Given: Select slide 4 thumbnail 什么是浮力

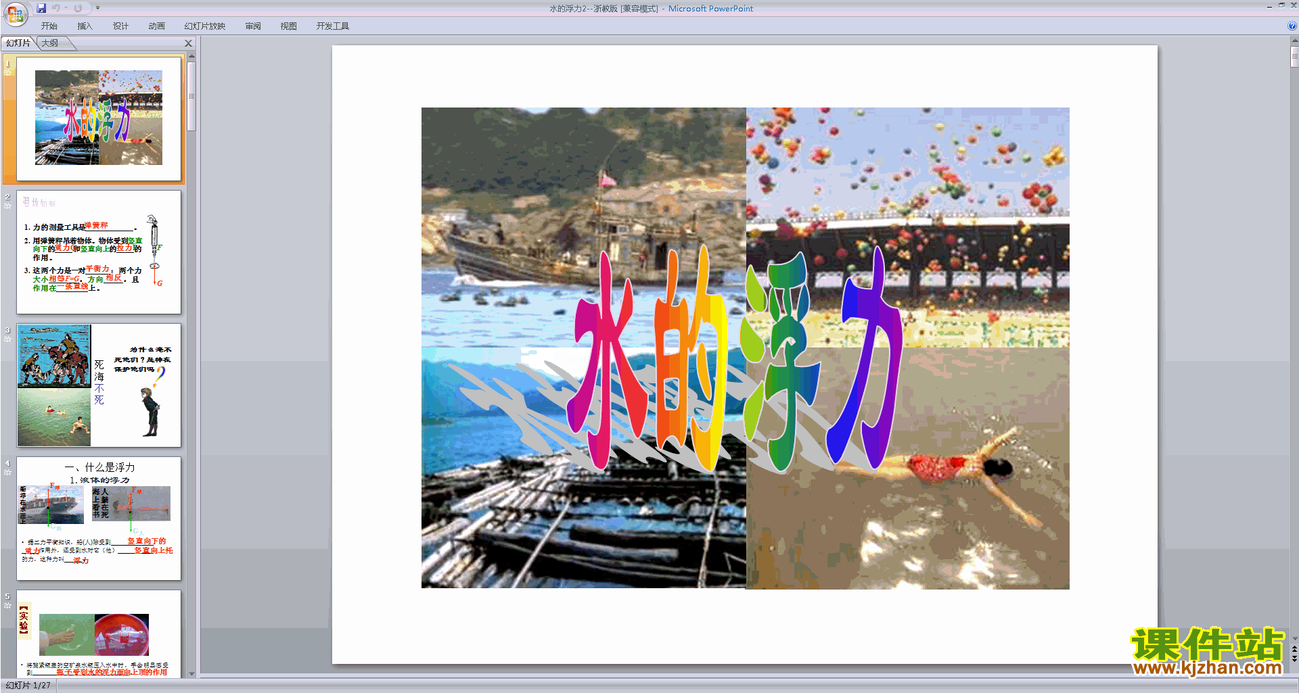Looking at the screenshot, I should pyautogui.click(x=99, y=519).
